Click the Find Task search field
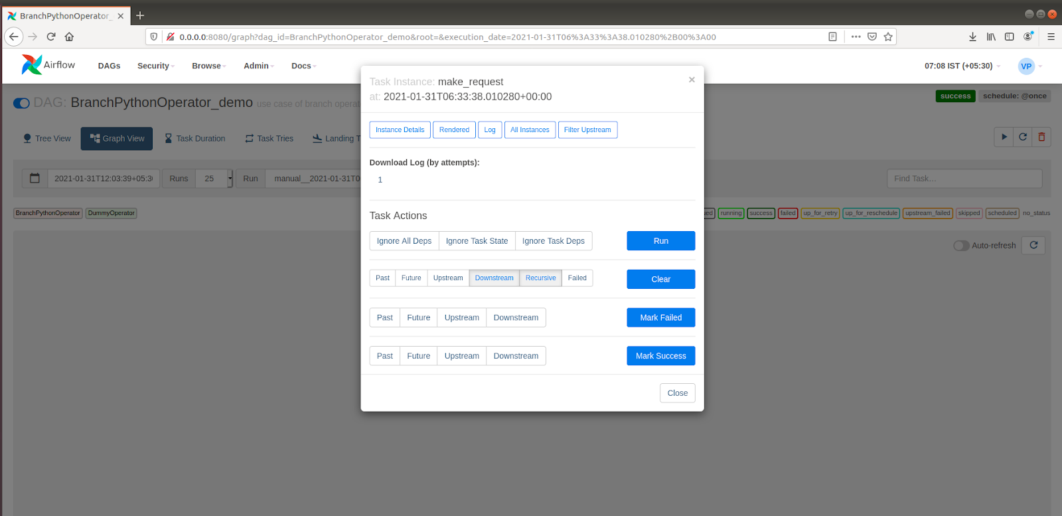This screenshot has height=516, width=1062. tap(964, 179)
